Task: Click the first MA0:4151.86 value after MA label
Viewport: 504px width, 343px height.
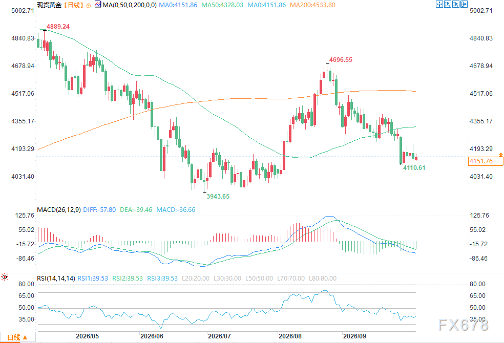Action: (x=178, y=5)
